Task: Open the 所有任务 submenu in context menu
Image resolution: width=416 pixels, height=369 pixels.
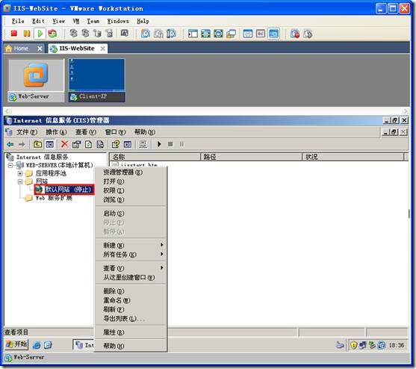Action: click(131, 255)
